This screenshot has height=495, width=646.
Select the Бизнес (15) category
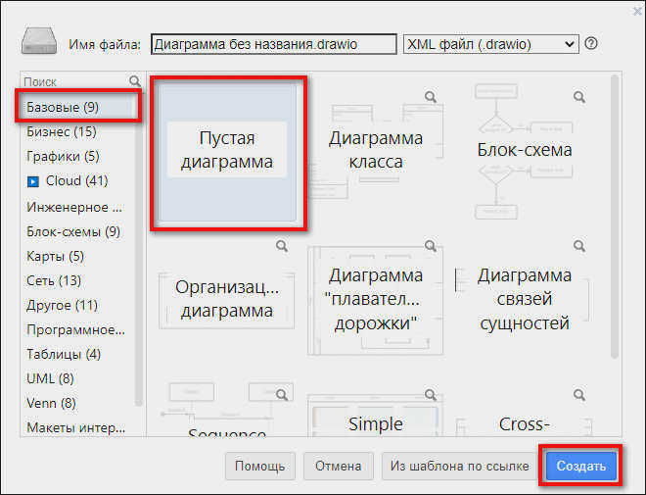[x=78, y=131]
